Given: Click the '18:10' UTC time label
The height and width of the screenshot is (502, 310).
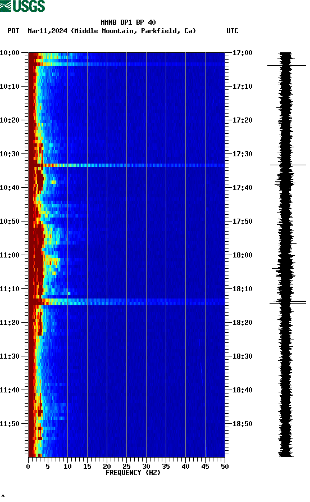Looking at the screenshot, I should coord(243,289).
